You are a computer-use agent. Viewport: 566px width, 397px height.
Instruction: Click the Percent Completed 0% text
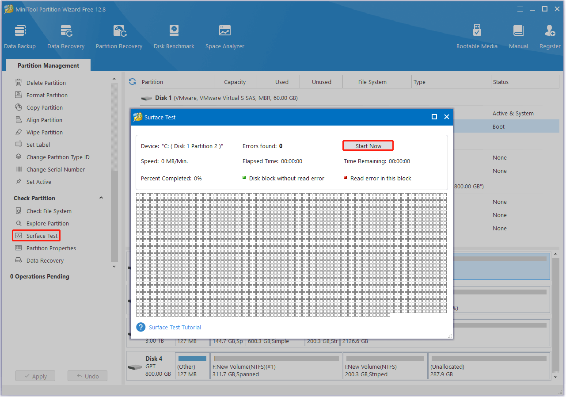(171, 178)
